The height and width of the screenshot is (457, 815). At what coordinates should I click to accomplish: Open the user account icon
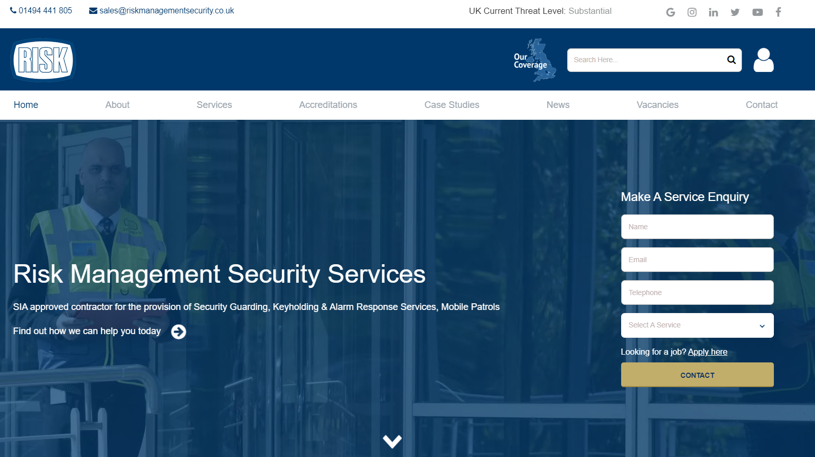point(764,60)
